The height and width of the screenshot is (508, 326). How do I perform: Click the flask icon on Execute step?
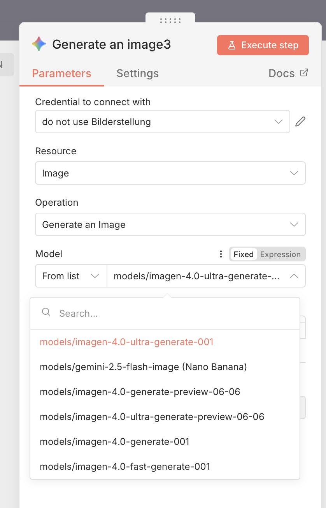click(232, 45)
